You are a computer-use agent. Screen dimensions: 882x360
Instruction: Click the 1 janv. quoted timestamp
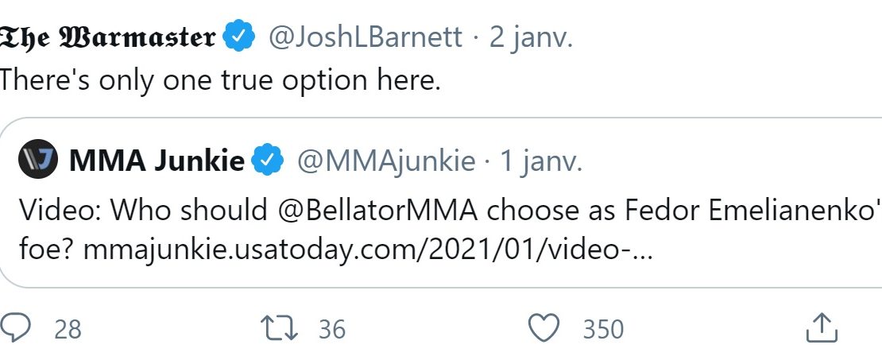coord(541,163)
